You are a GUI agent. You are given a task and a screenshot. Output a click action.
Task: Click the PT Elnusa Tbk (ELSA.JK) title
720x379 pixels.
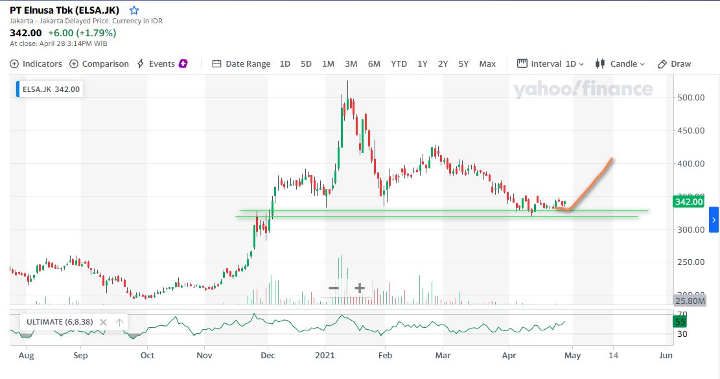[x=64, y=10]
